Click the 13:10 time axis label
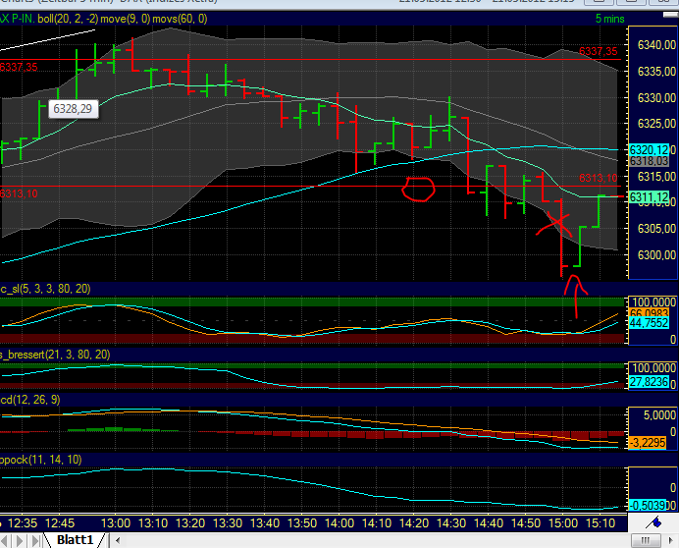Screen dimensions: 679x548 coord(153,523)
